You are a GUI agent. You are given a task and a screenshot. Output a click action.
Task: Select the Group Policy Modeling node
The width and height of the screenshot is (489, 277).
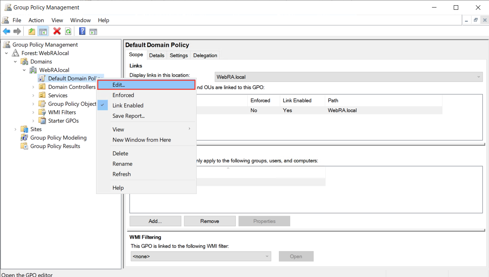(x=58, y=138)
